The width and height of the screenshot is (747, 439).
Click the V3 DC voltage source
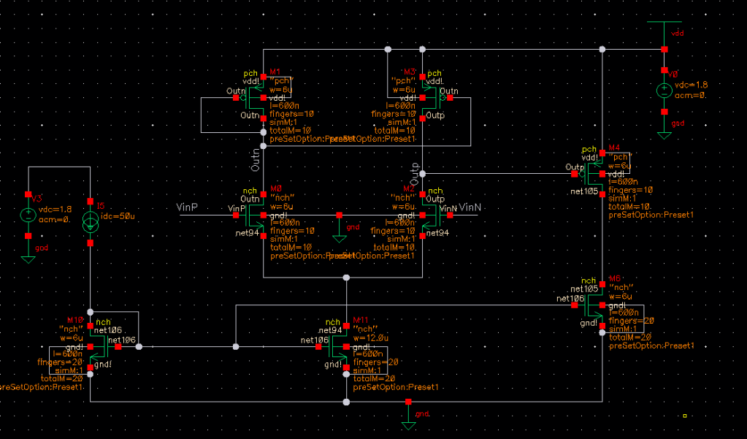pos(28,215)
